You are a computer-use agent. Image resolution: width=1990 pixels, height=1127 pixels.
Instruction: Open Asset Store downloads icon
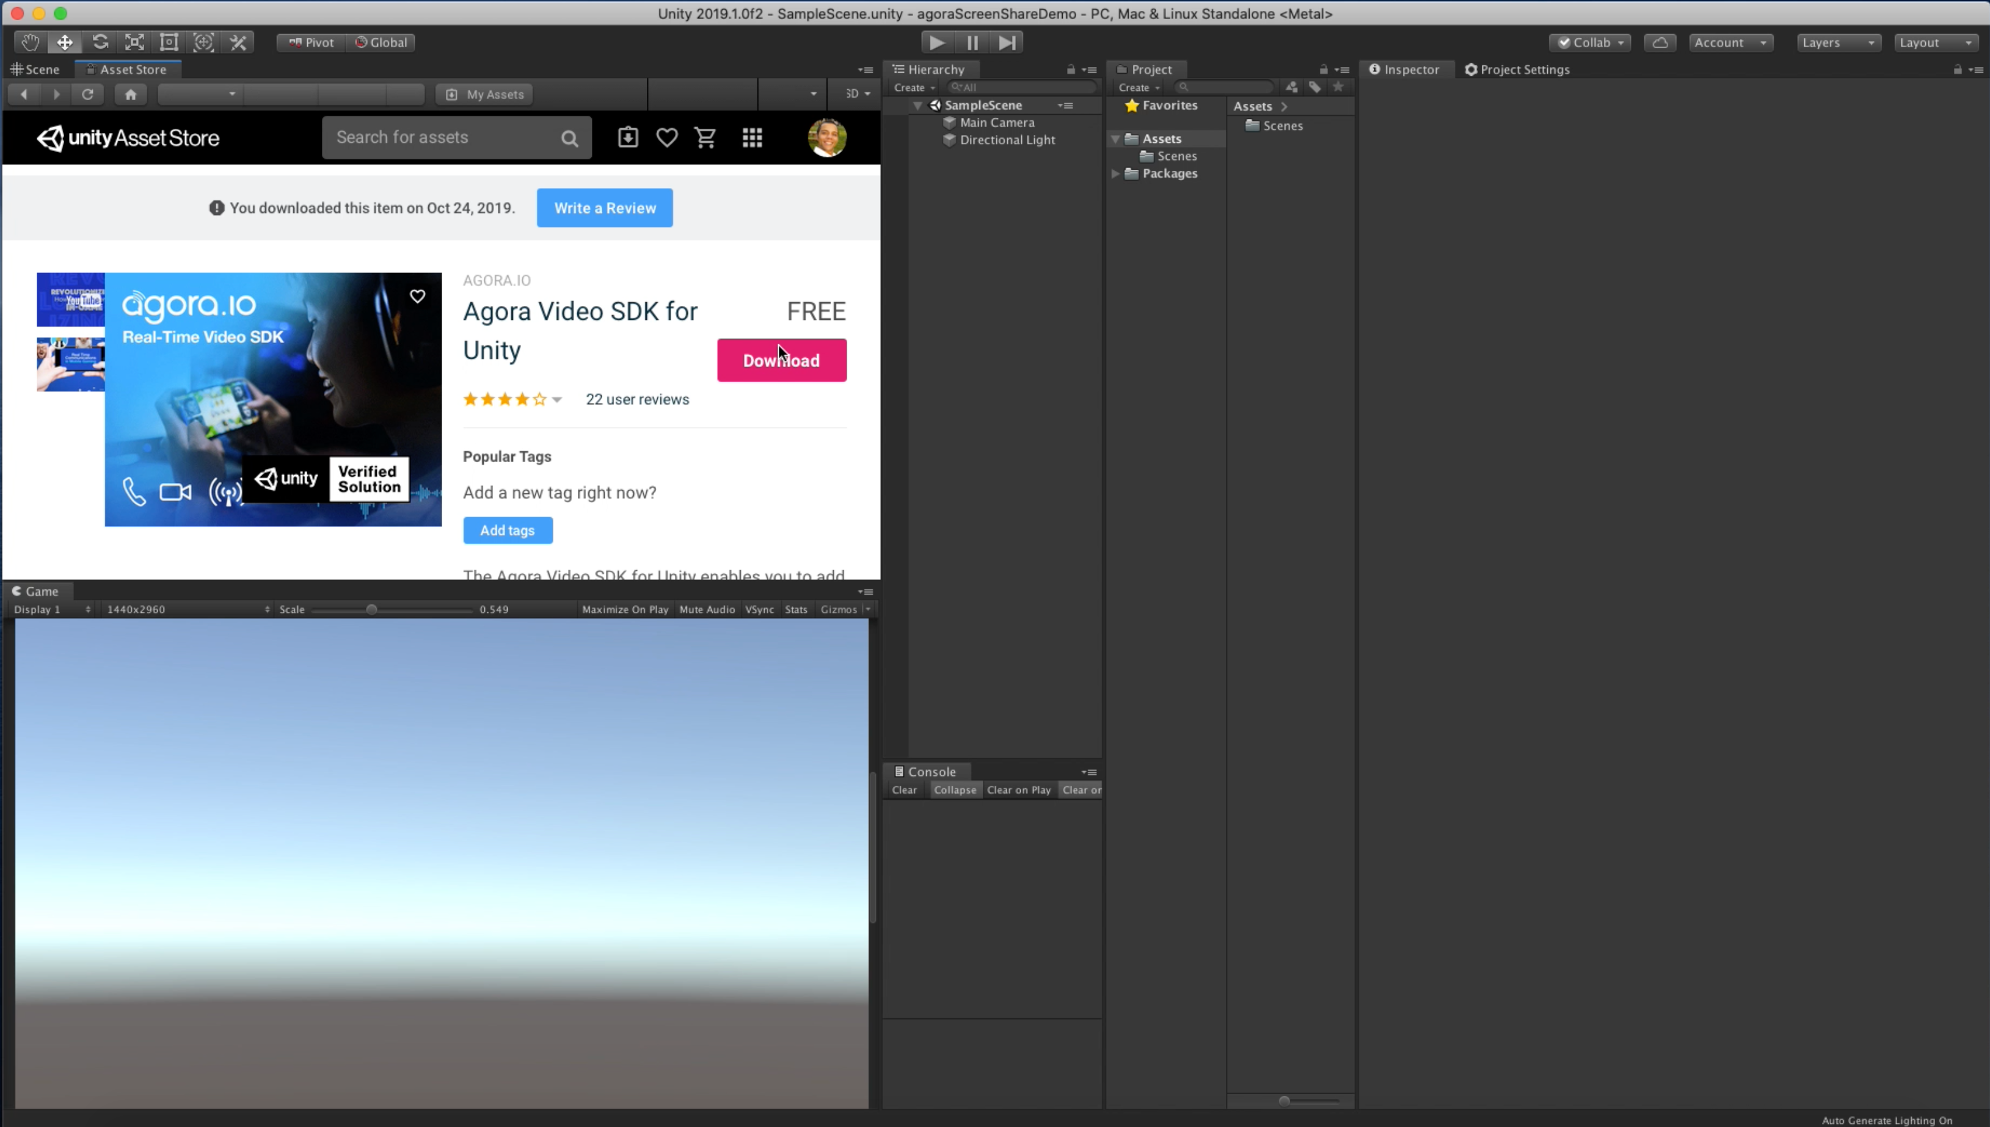click(628, 138)
